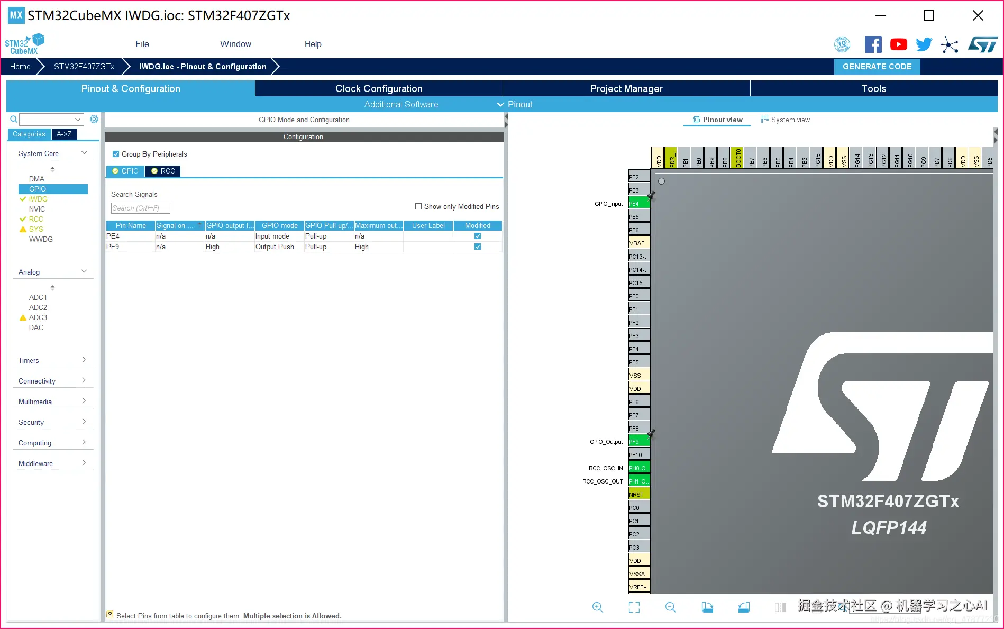Expand the Connectivity category
The image size is (1004, 629).
tap(84, 380)
